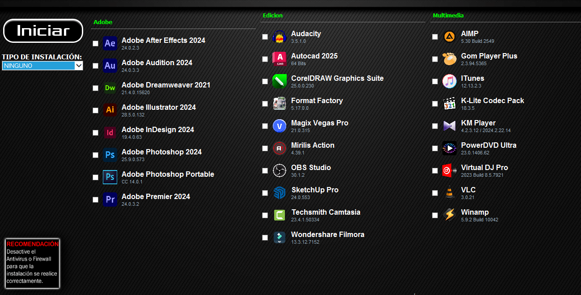581x295 pixels.
Task: Click the Adobe Illustrator 2024 icon
Action: tap(110, 110)
